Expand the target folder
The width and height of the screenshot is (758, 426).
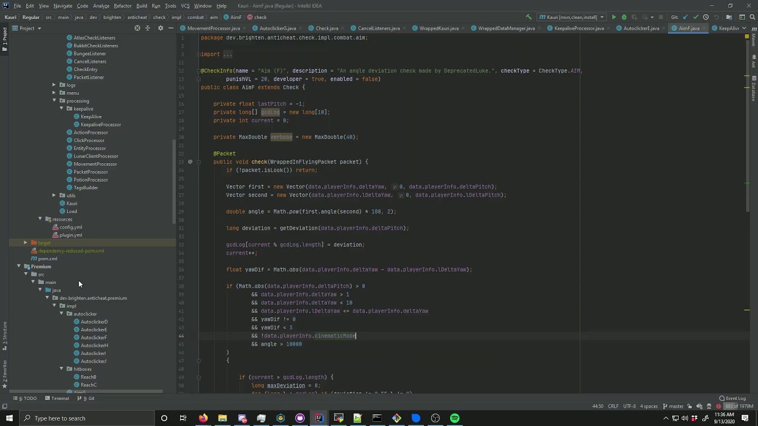point(25,243)
